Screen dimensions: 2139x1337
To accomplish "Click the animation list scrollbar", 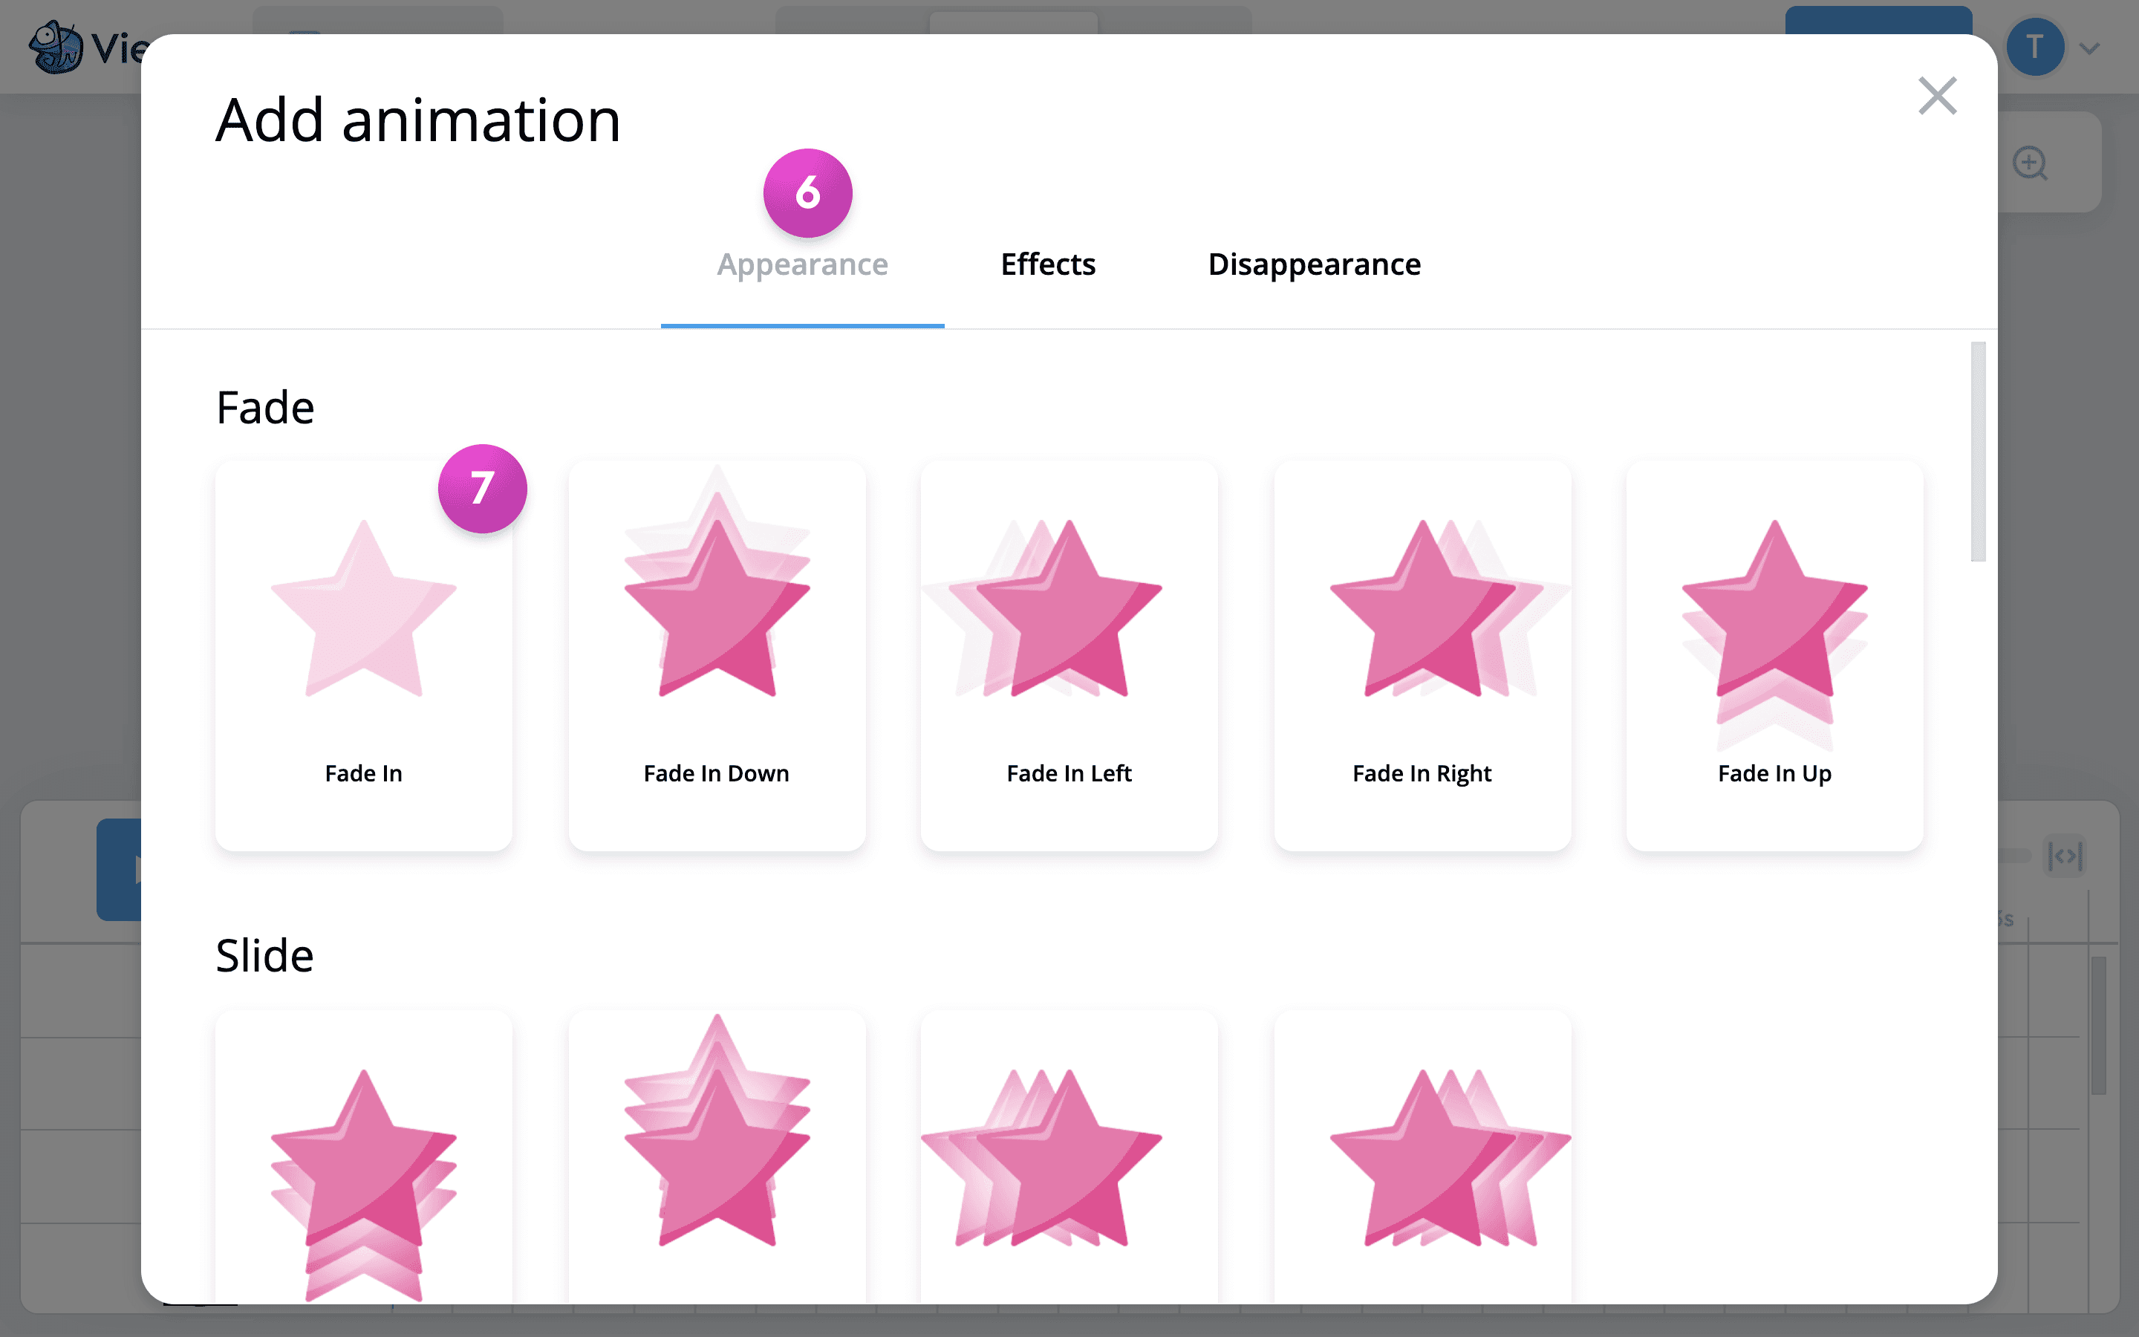I will click(x=1978, y=451).
